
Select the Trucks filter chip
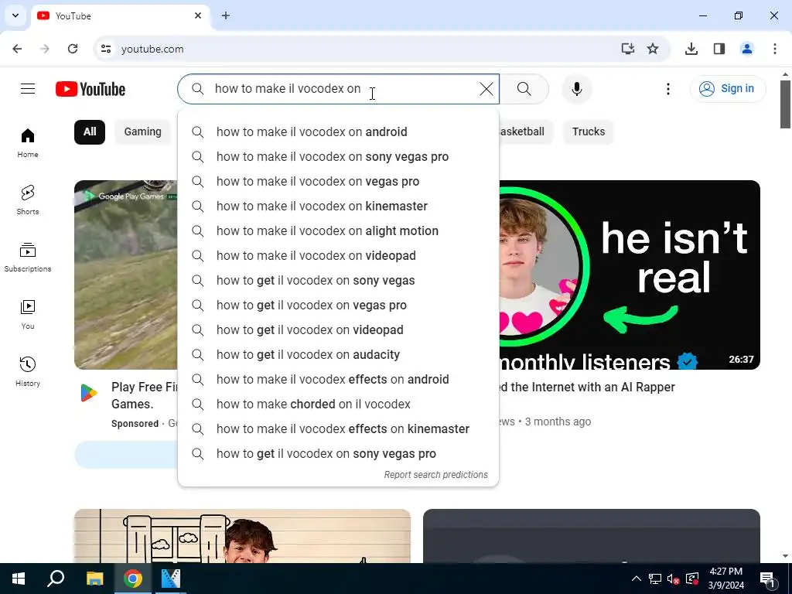[x=589, y=131]
